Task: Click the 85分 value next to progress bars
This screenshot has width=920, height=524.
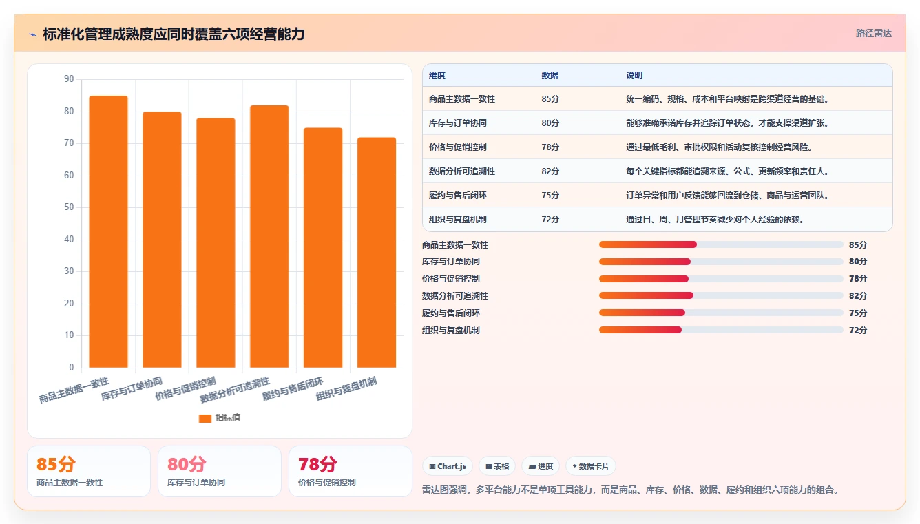Action: [858, 244]
